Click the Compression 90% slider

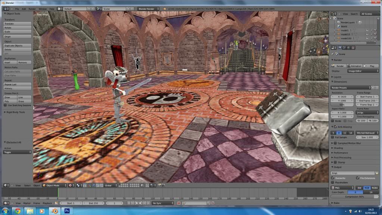point(355,196)
